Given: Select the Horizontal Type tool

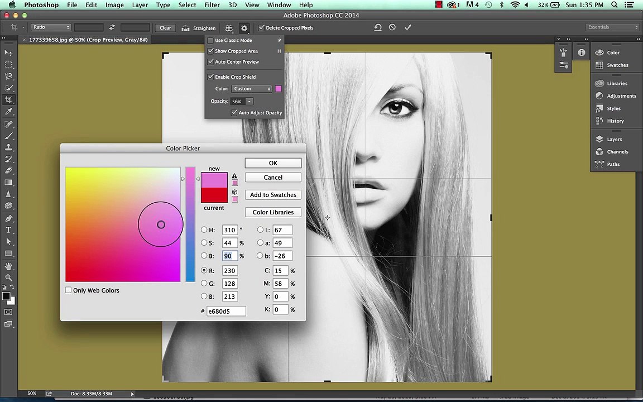Looking at the screenshot, I should point(8,230).
